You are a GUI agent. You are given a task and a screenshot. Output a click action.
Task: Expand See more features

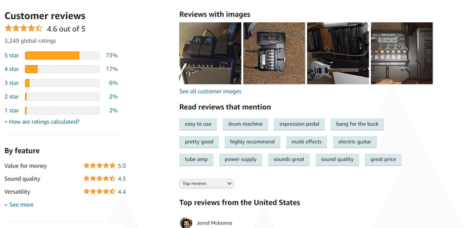[19, 204]
